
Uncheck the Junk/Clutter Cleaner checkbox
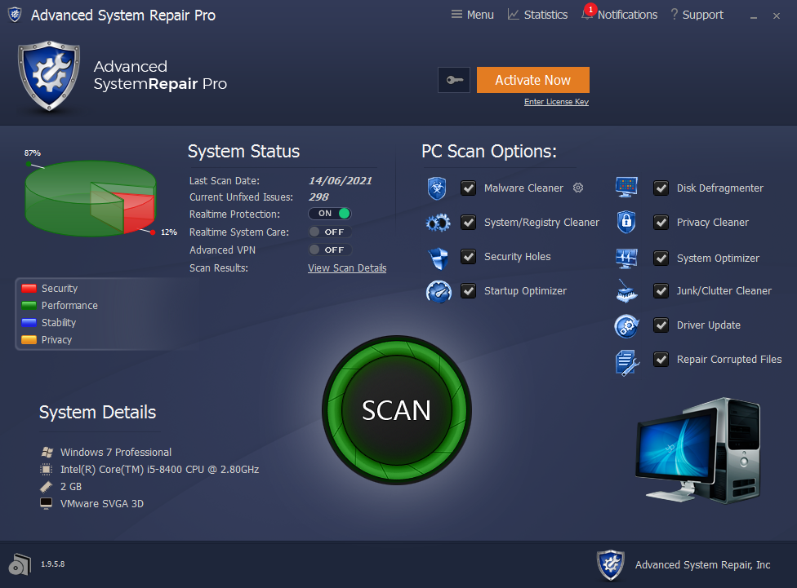click(x=661, y=291)
